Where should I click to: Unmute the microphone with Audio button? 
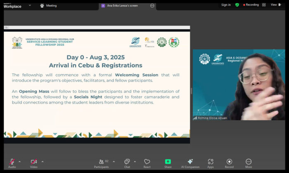[12, 163]
